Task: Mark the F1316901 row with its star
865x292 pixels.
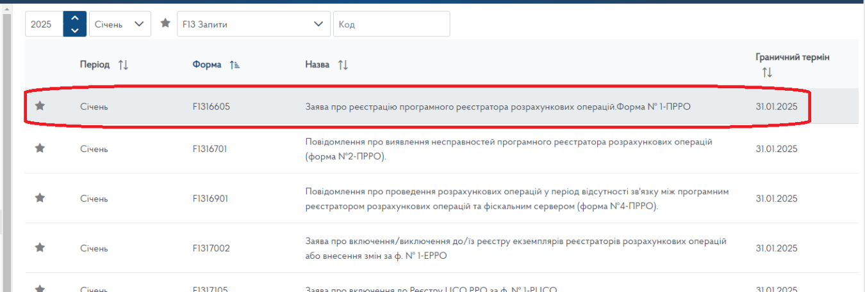Action: [x=40, y=198]
